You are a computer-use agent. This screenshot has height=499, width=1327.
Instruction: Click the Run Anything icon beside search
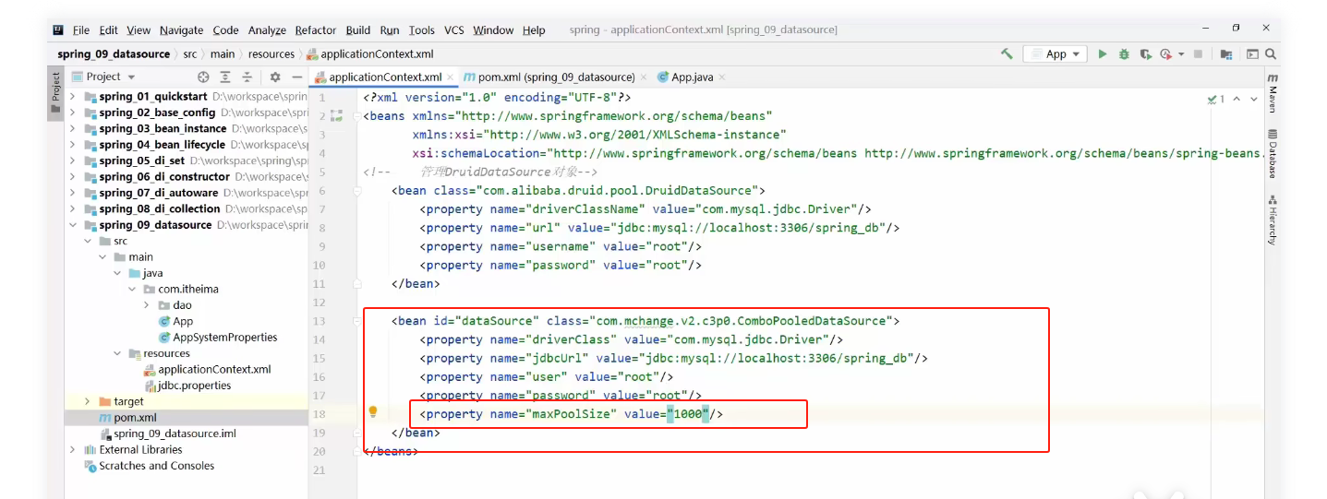[x=1253, y=54]
